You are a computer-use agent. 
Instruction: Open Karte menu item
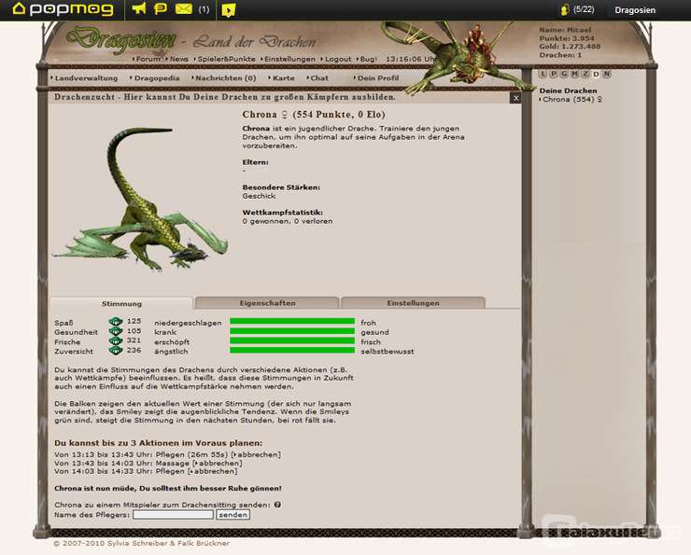point(283,78)
